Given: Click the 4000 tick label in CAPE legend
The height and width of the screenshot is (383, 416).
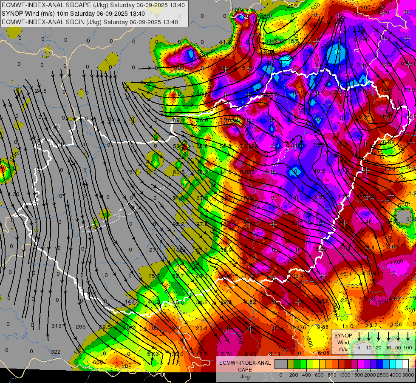Looking at the screenshot, I should [x=396, y=375].
